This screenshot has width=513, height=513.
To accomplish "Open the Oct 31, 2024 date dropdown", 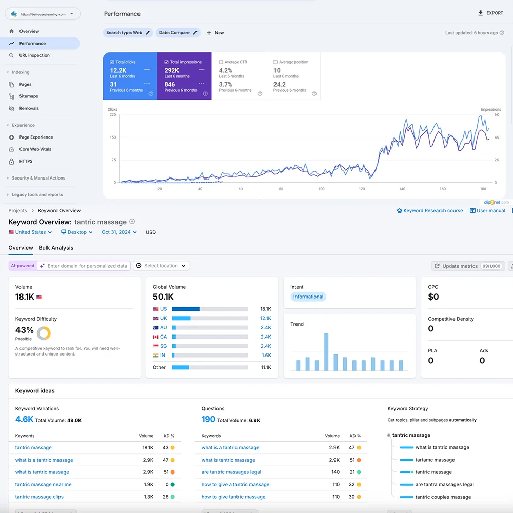I will tap(119, 232).
